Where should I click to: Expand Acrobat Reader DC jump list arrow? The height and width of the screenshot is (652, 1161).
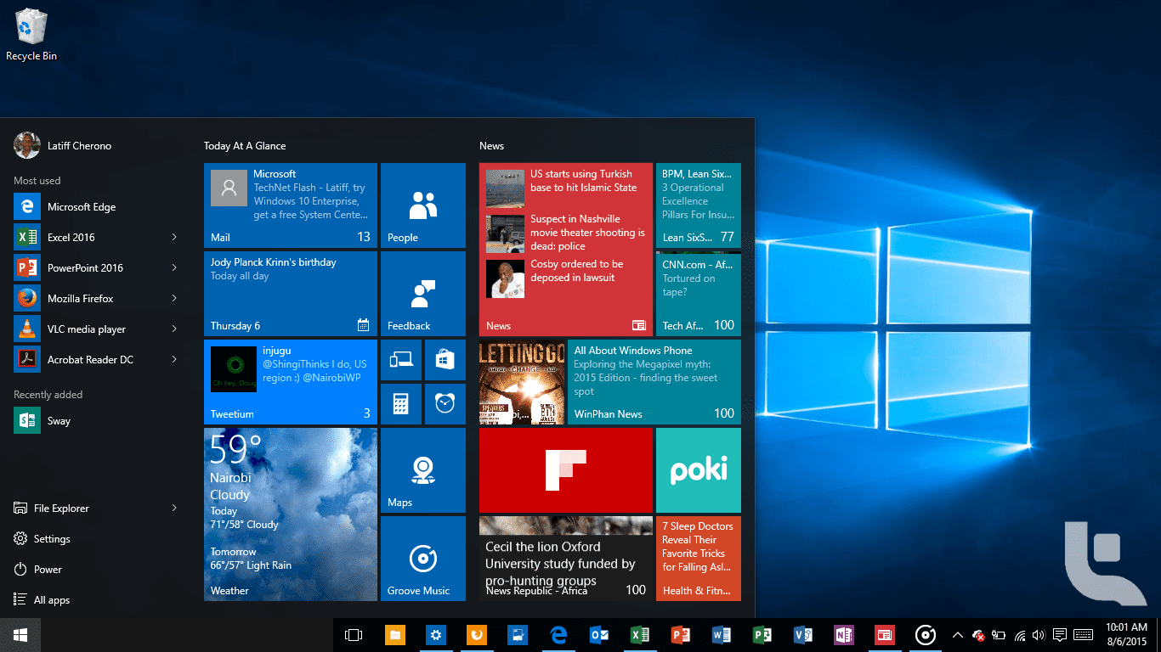coord(174,359)
